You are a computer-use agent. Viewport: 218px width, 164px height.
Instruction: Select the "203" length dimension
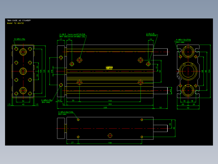click(110, 104)
